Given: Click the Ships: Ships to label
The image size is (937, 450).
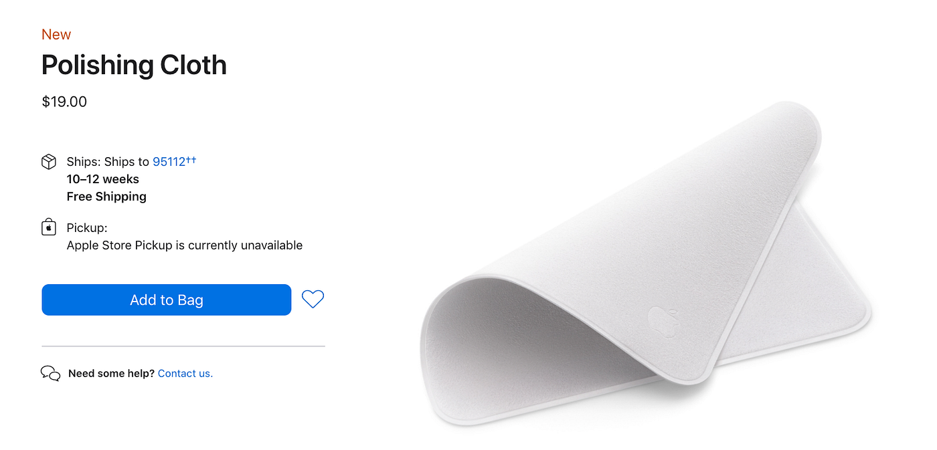Looking at the screenshot, I should (x=108, y=162).
